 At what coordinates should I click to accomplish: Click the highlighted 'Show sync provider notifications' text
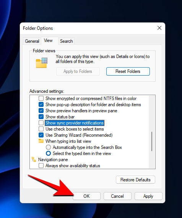click(75, 123)
